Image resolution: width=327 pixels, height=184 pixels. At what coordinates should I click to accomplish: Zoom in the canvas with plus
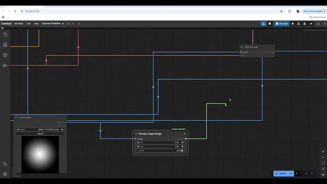(323, 152)
